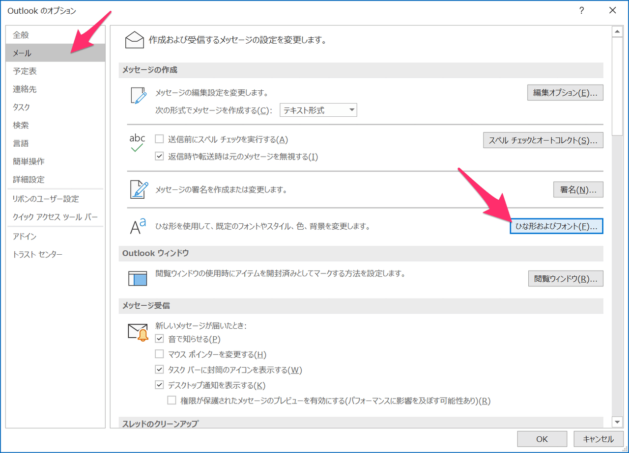Click the abc spell check icon
The width and height of the screenshot is (629, 453).
point(138,142)
